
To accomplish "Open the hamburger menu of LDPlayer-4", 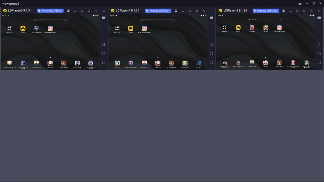I will pyautogui.click(x=183, y=10).
